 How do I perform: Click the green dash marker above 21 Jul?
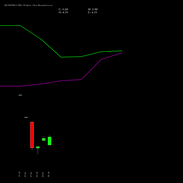(x=26, y=117)
